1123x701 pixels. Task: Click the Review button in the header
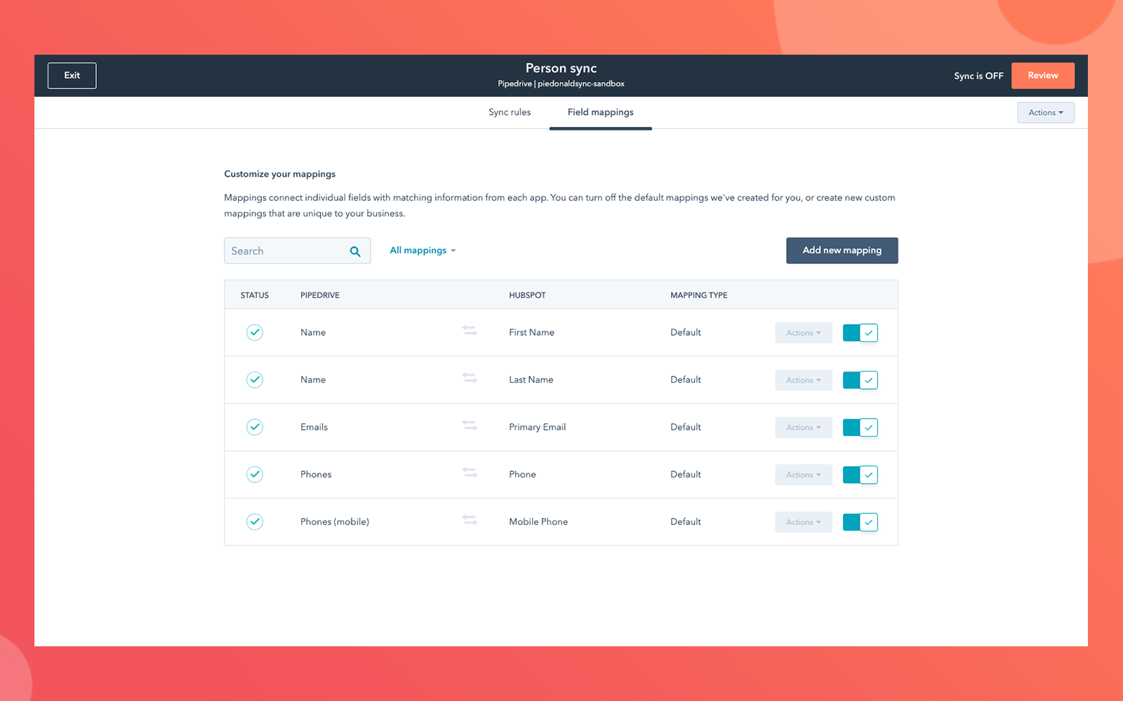tap(1042, 75)
